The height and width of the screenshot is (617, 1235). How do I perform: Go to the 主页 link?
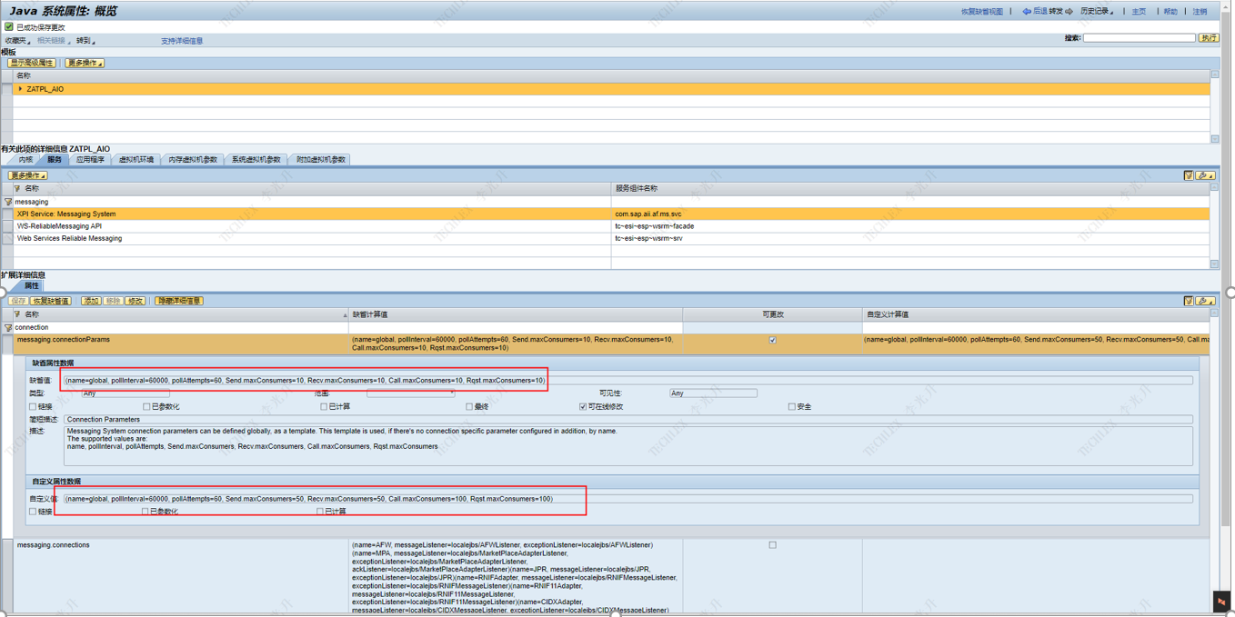(x=1139, y=12)
